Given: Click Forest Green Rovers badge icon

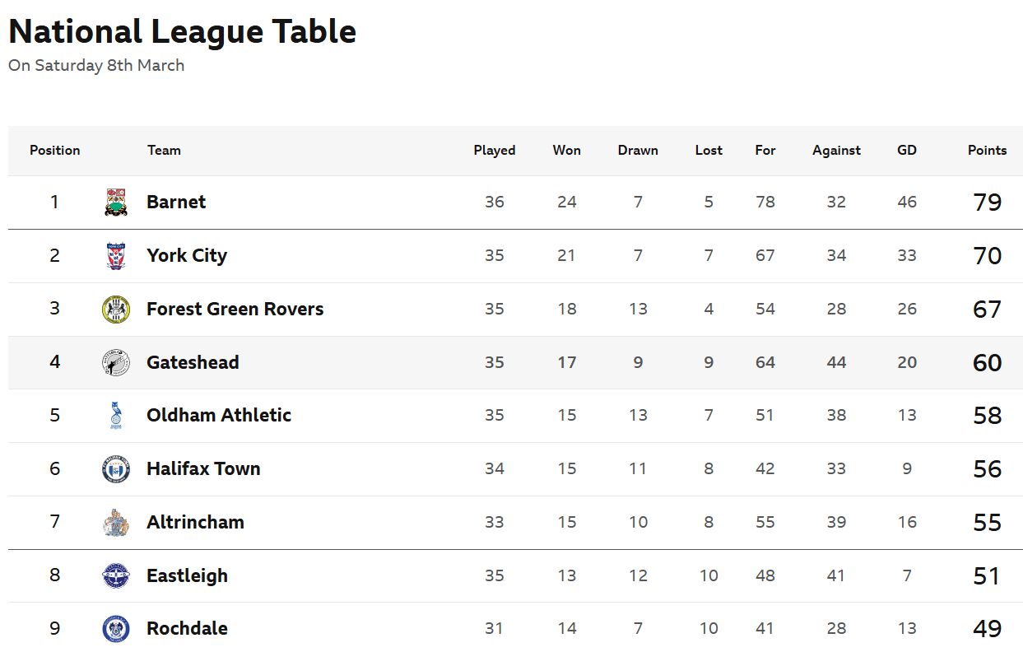Looking at the screenshot, I should pyautogui.click(x=116, y=310).
